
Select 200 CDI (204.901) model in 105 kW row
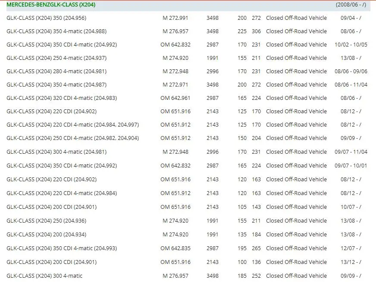(x=52, y=207)
